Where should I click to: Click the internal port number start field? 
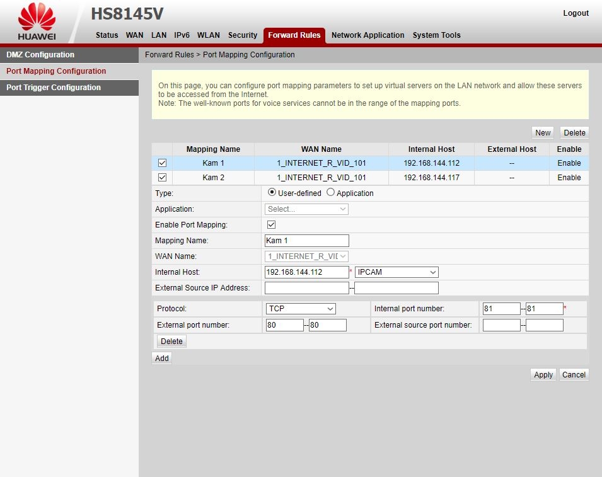tap(501, 309)
